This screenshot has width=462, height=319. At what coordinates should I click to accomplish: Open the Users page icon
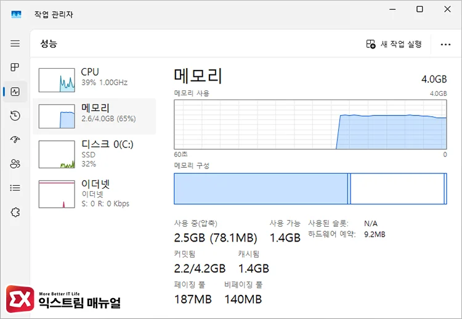click(x=15, y=163)
